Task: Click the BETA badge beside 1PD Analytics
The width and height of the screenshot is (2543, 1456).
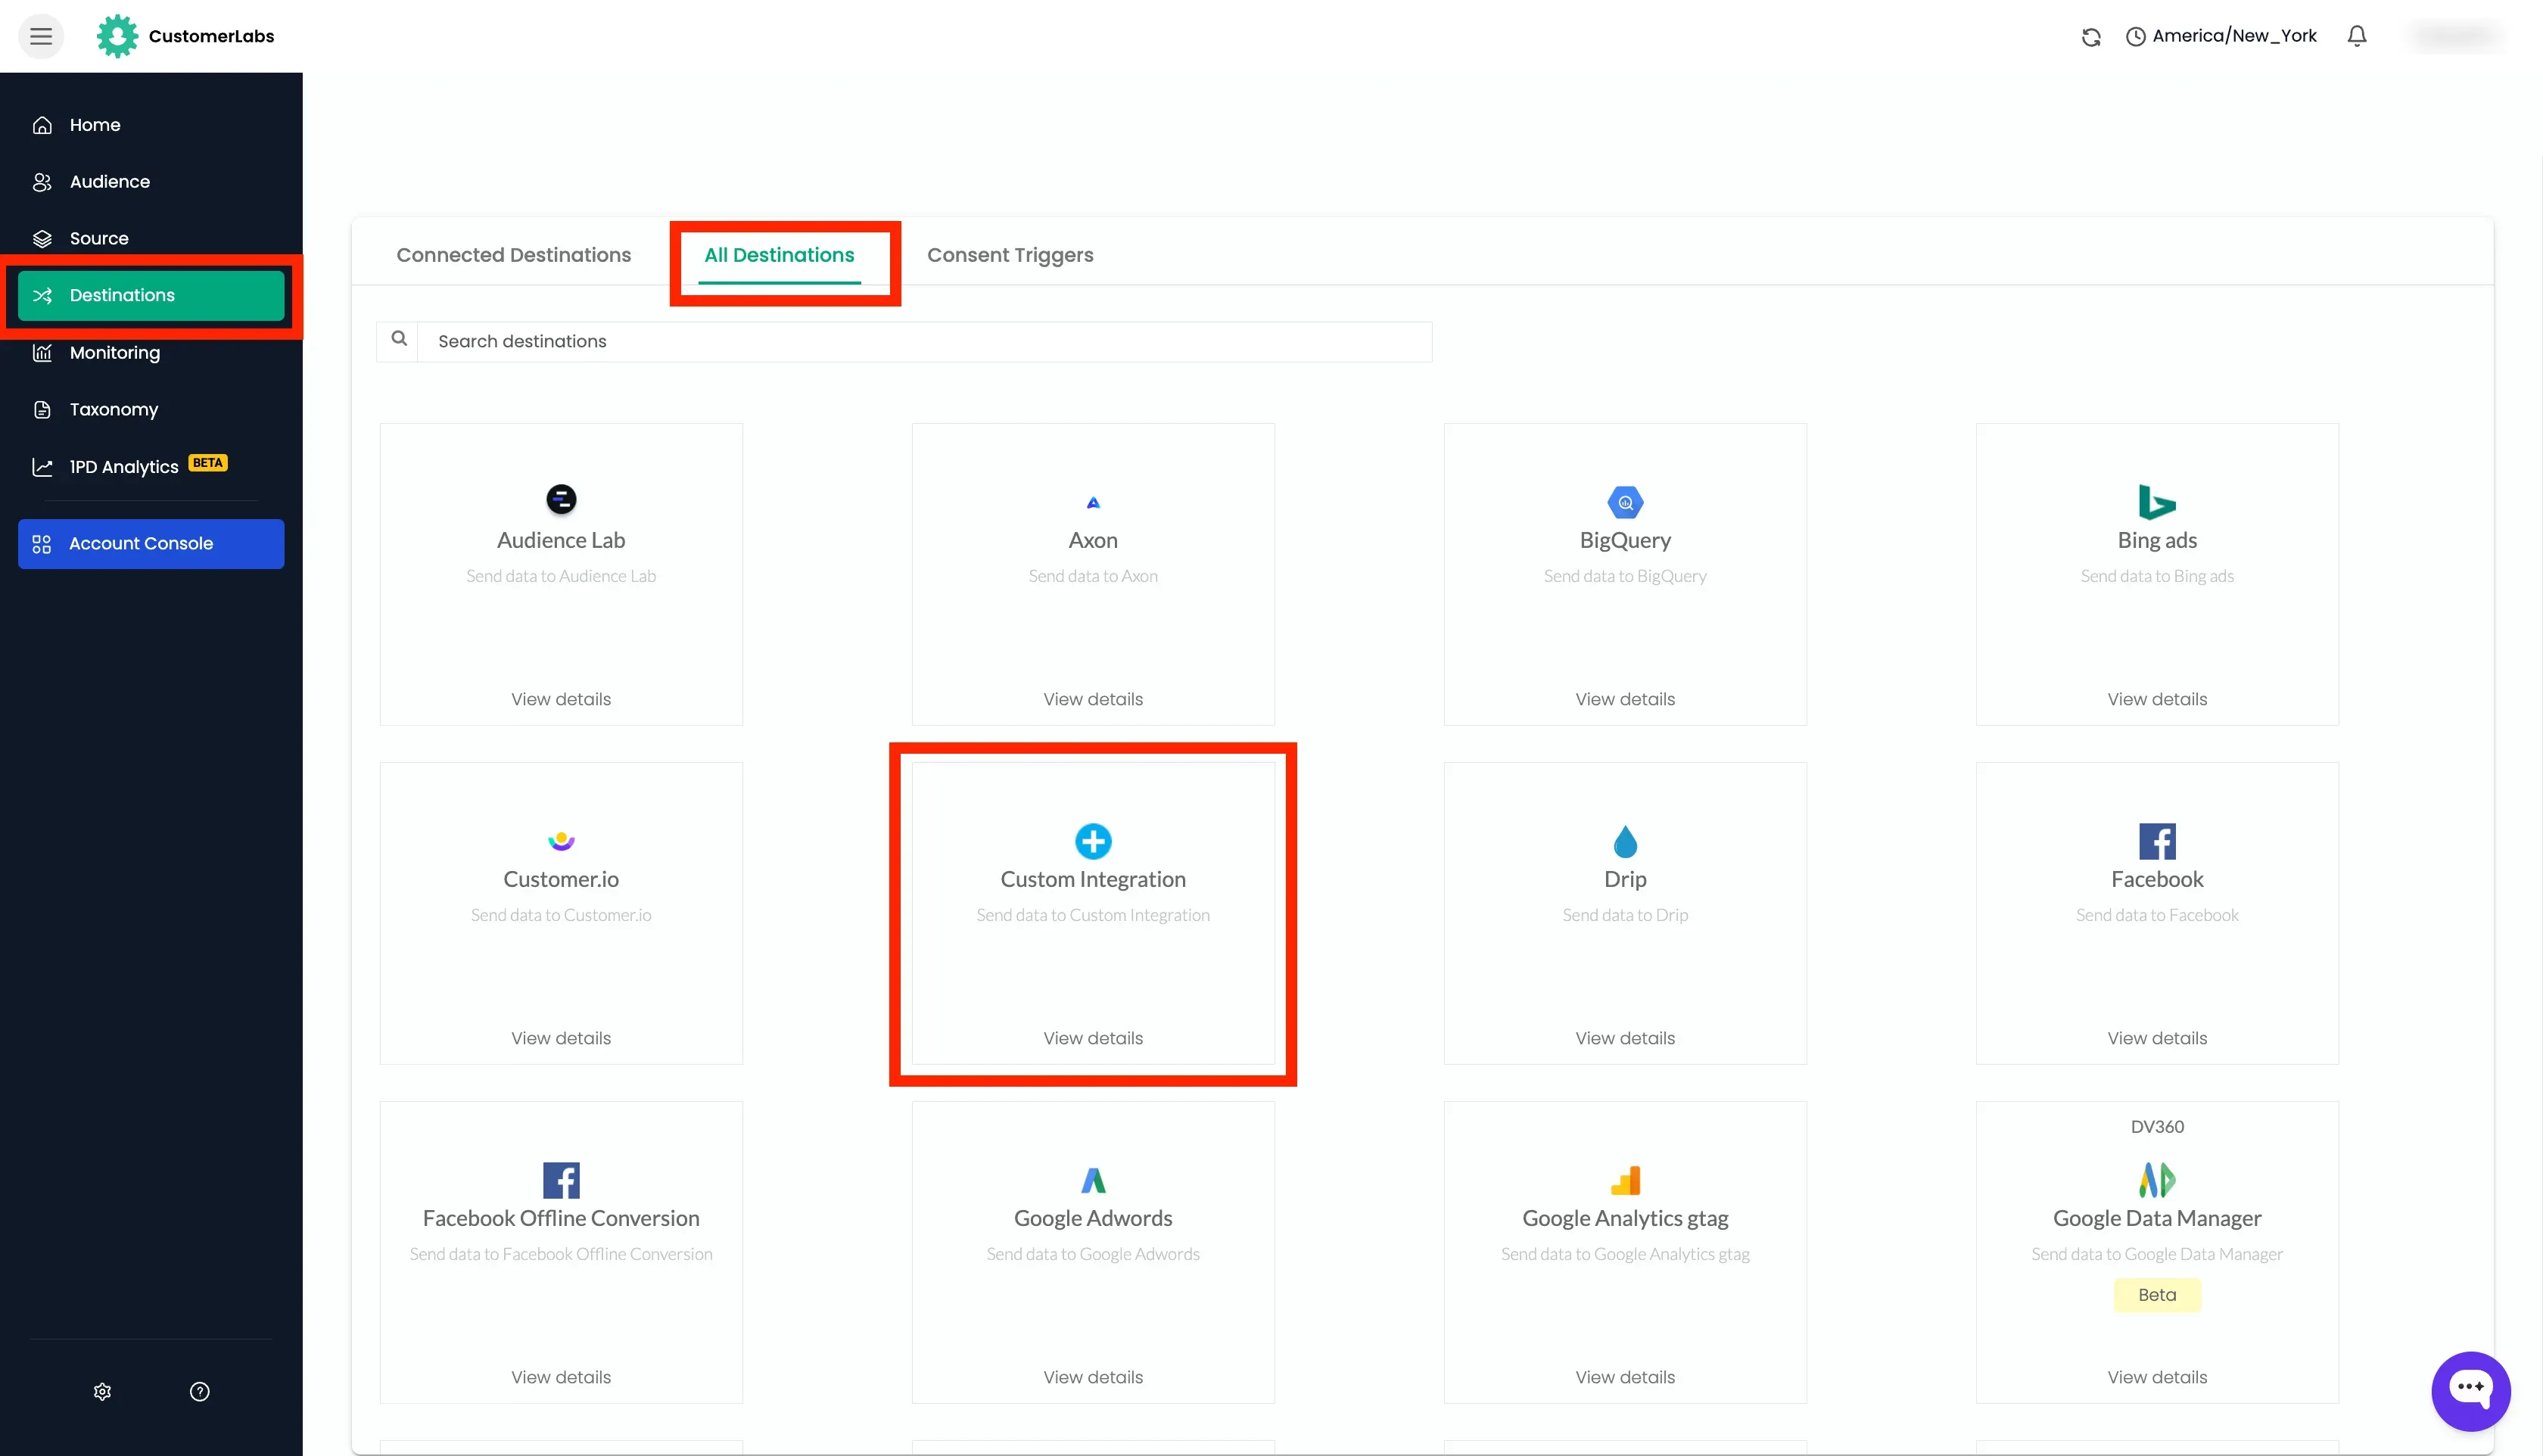Action: point(208,463)
